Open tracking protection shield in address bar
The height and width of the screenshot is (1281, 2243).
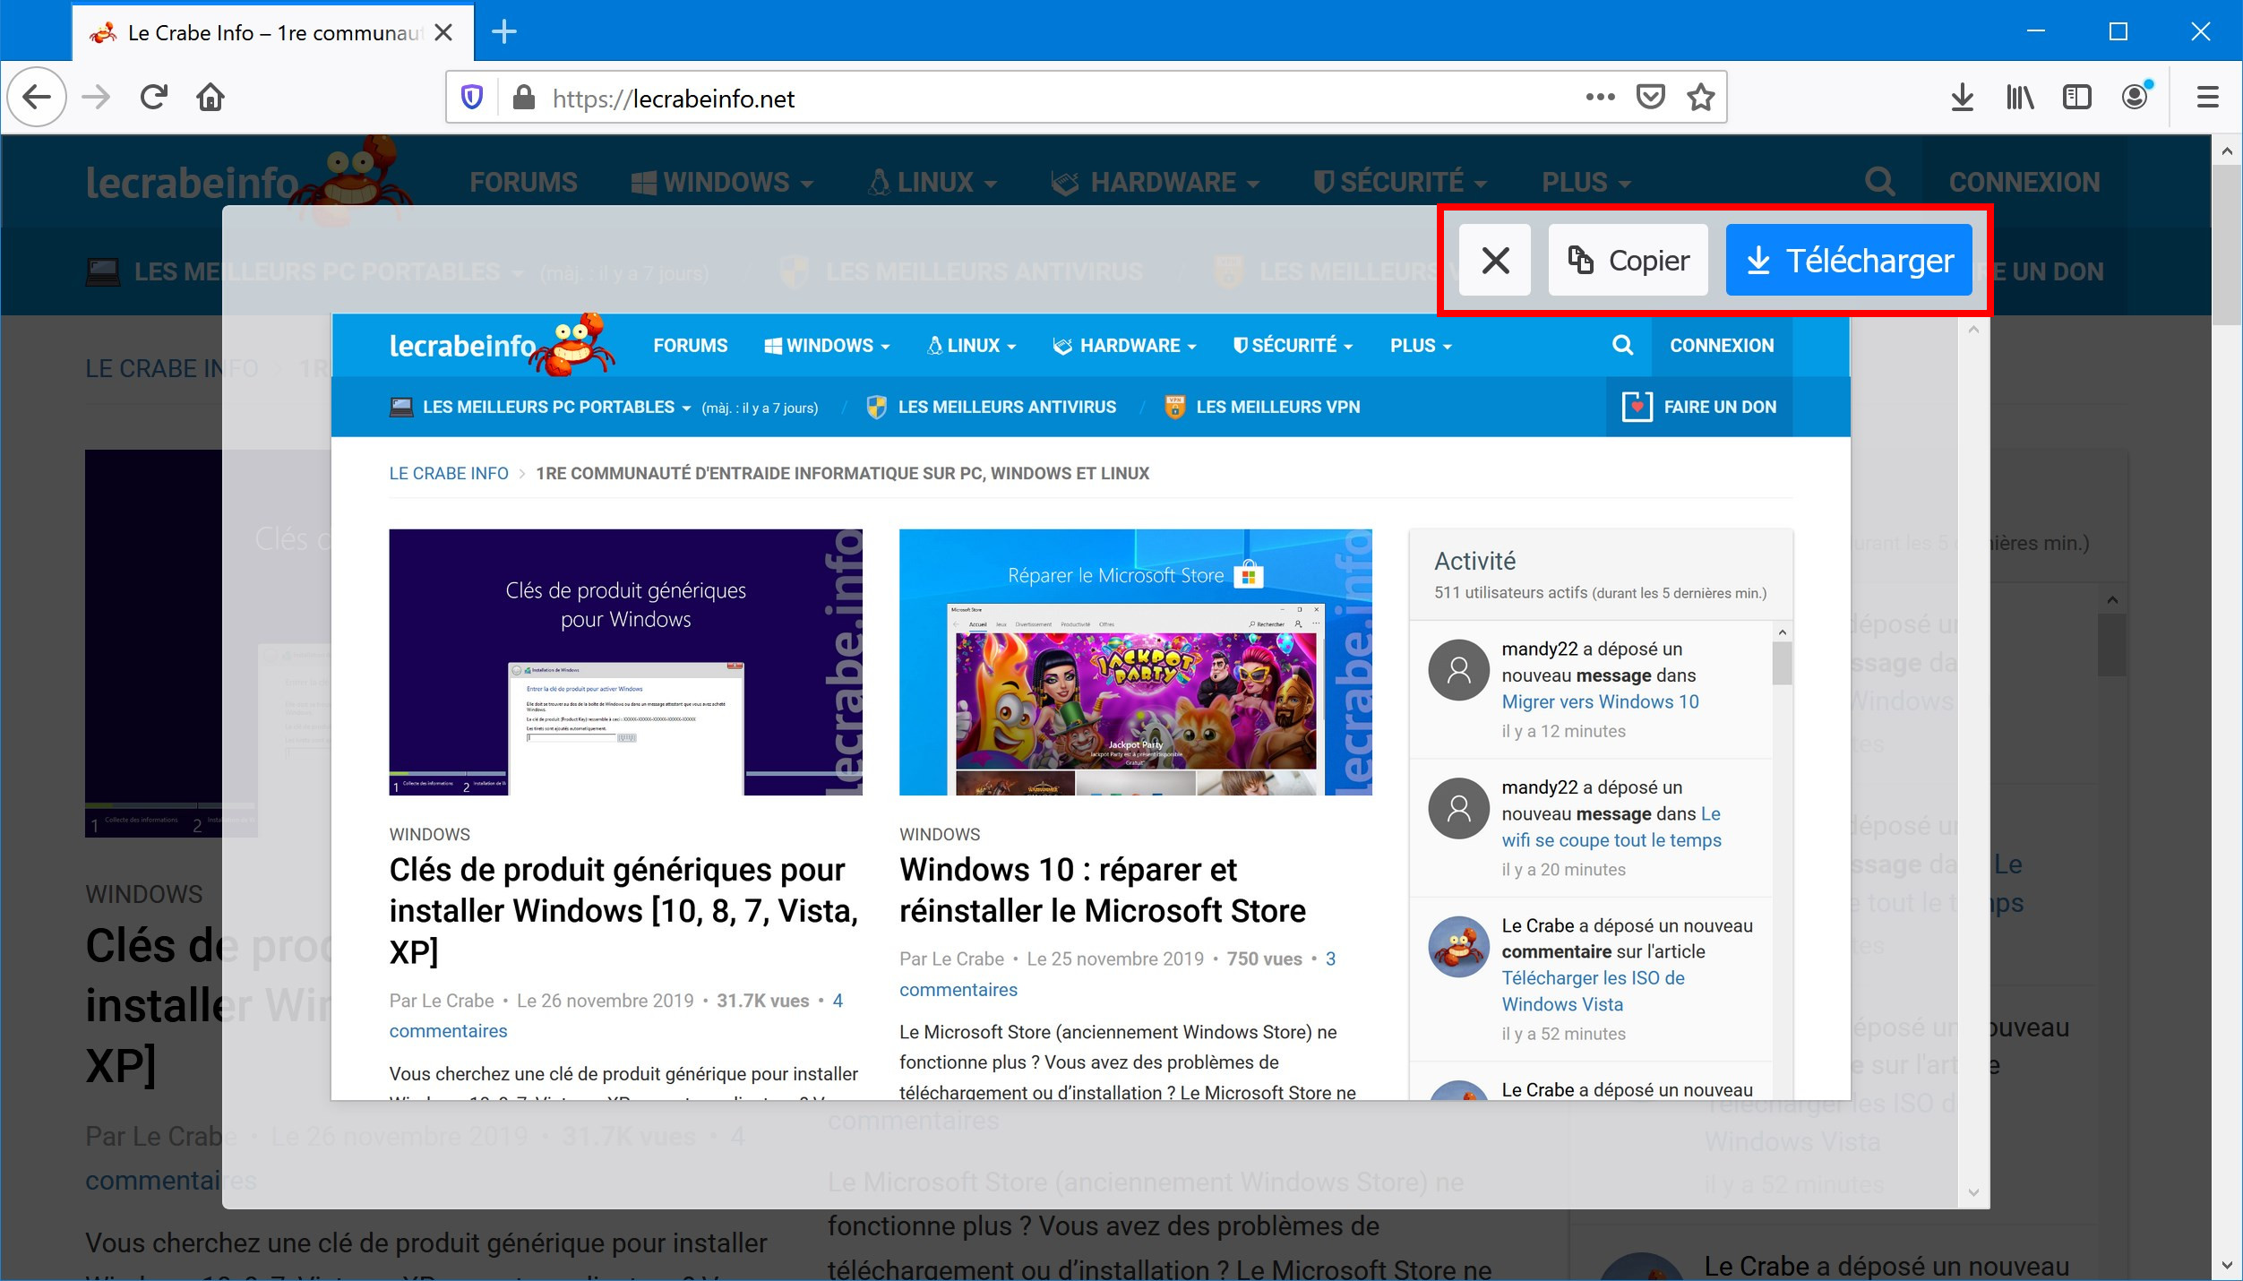472,98
